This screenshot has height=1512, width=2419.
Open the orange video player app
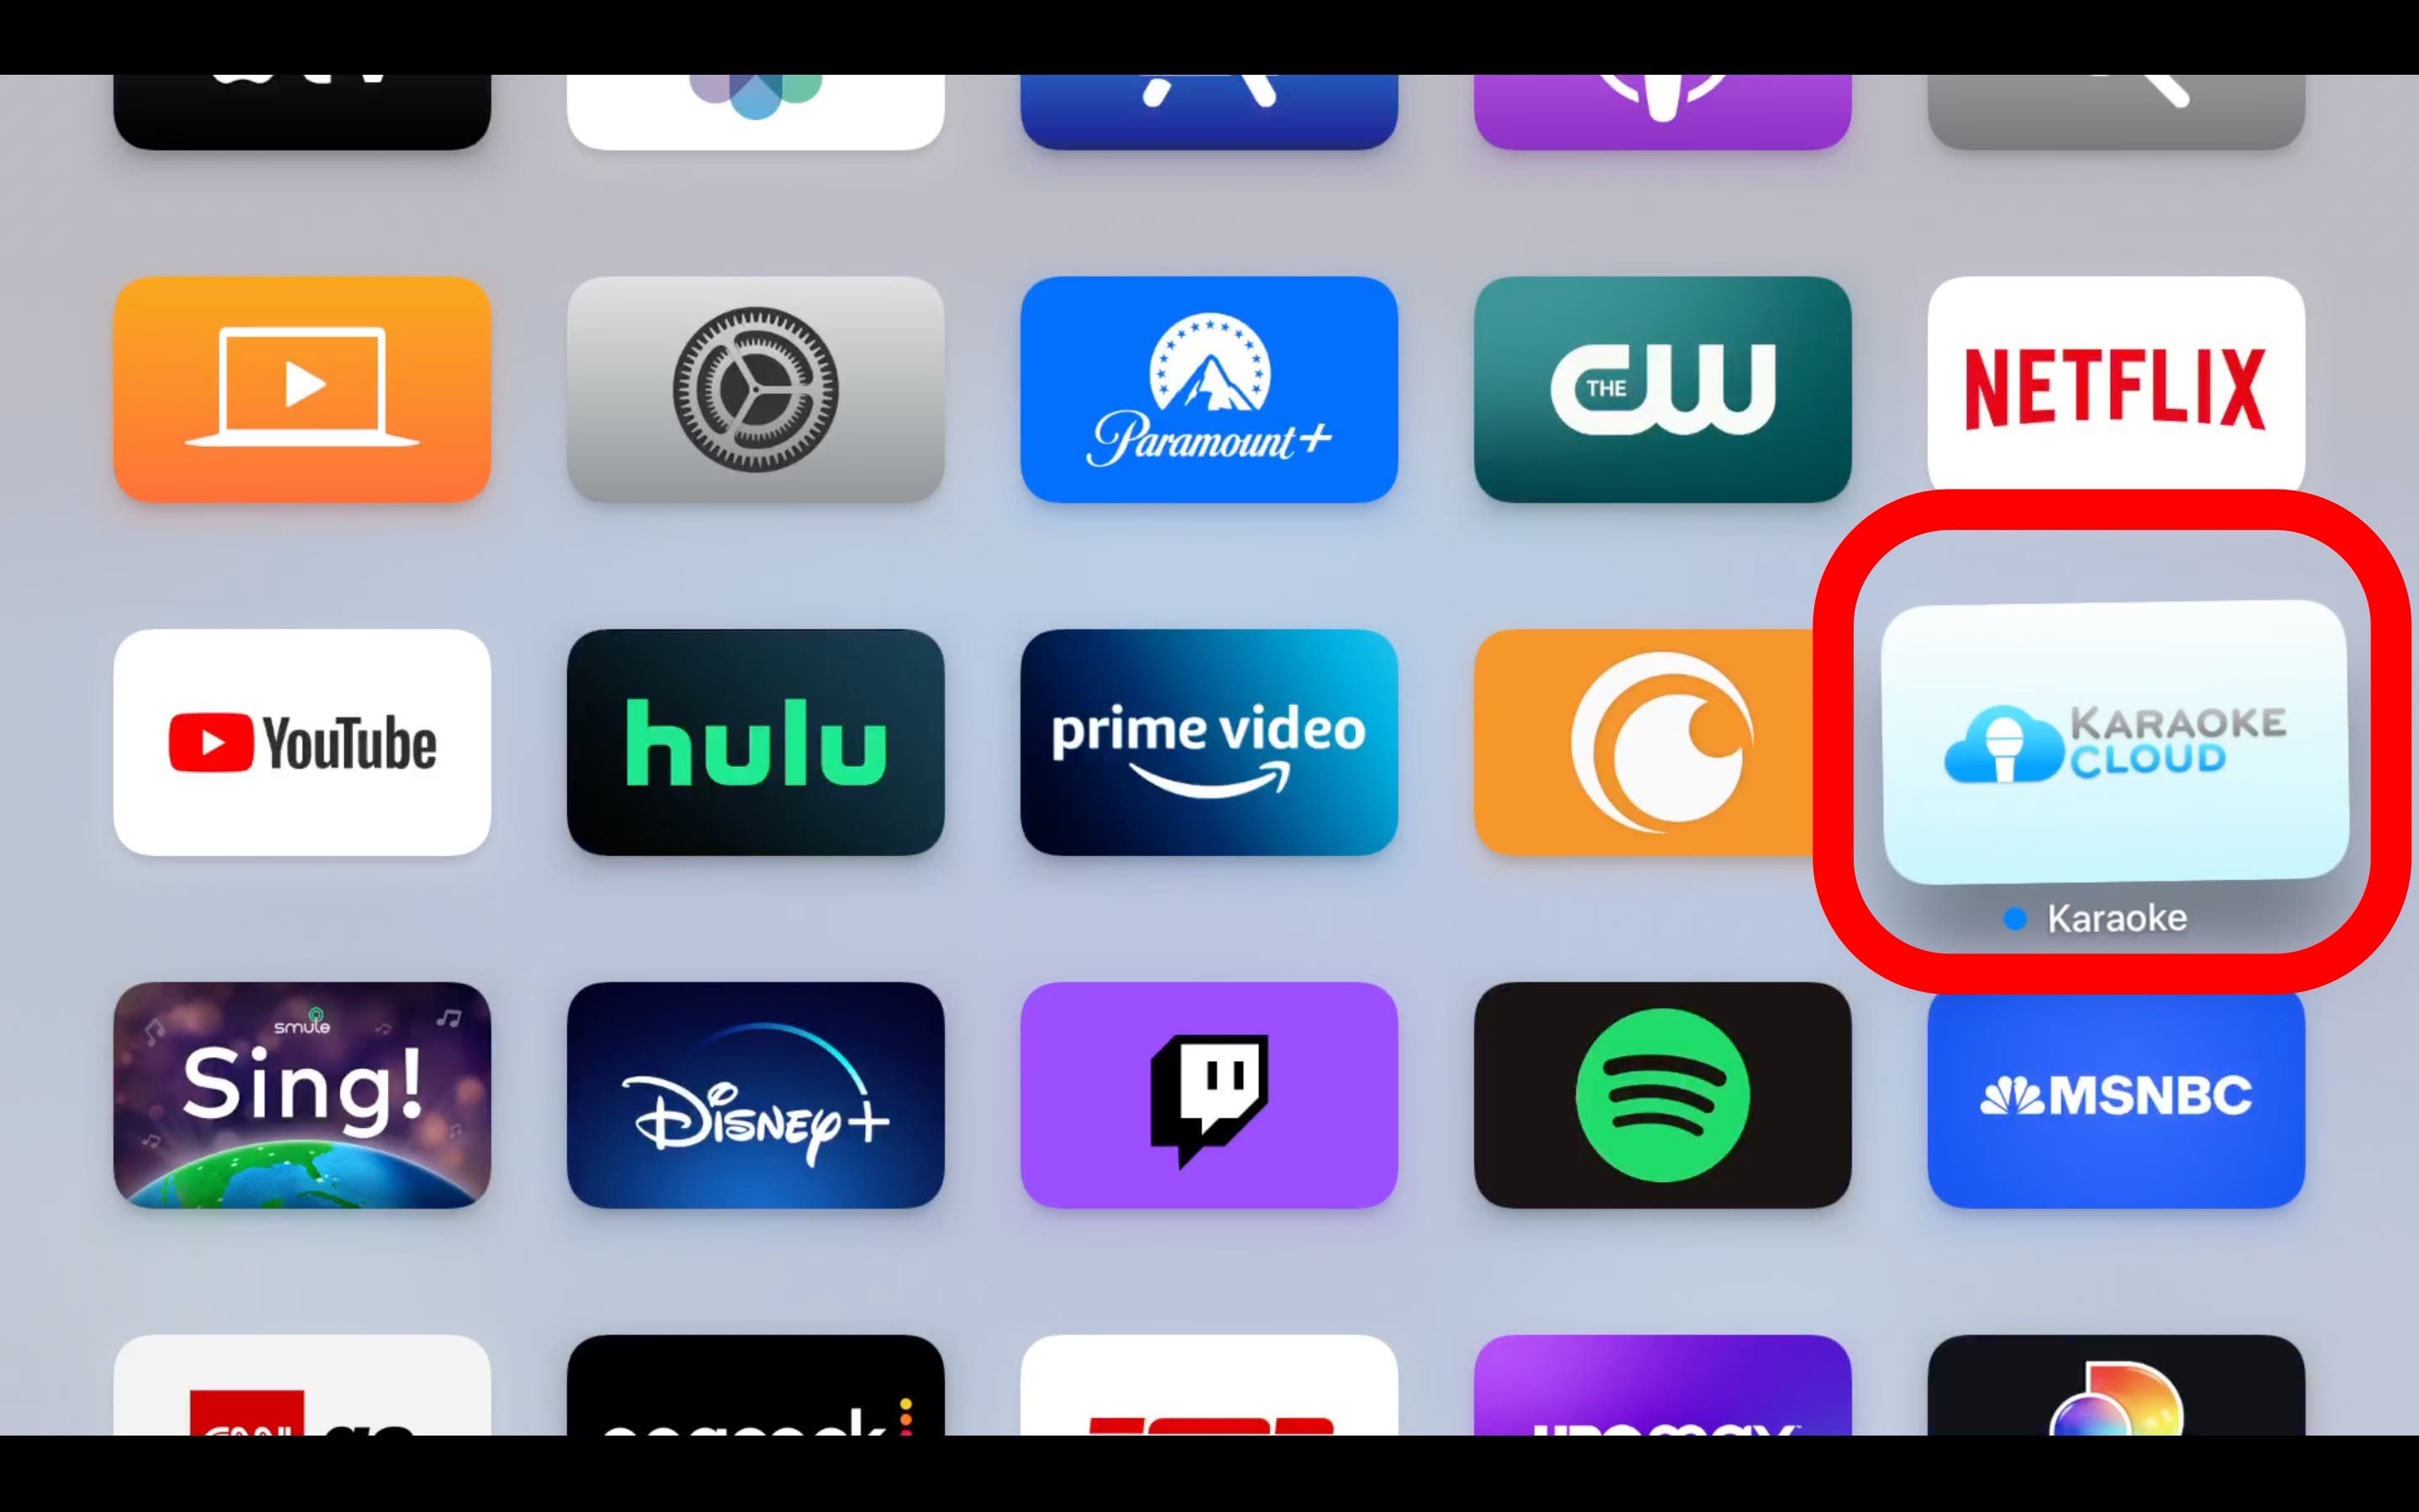303,388
